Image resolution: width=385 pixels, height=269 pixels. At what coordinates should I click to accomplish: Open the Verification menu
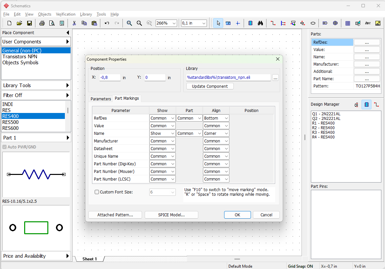click(66, 14)
